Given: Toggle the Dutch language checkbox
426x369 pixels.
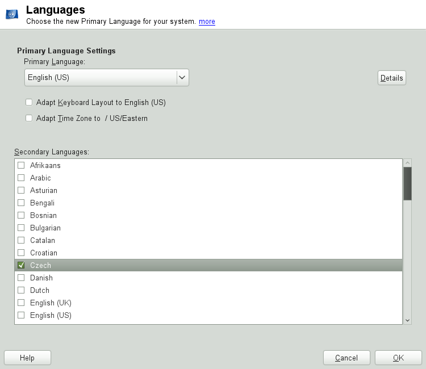Looking at the screenshot, I should 21,290.
